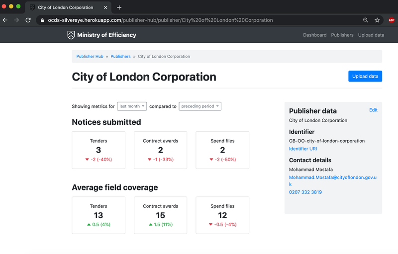Click the green '0.5 (4%)' change value
The image size is (398, 254).
point(101,224)
